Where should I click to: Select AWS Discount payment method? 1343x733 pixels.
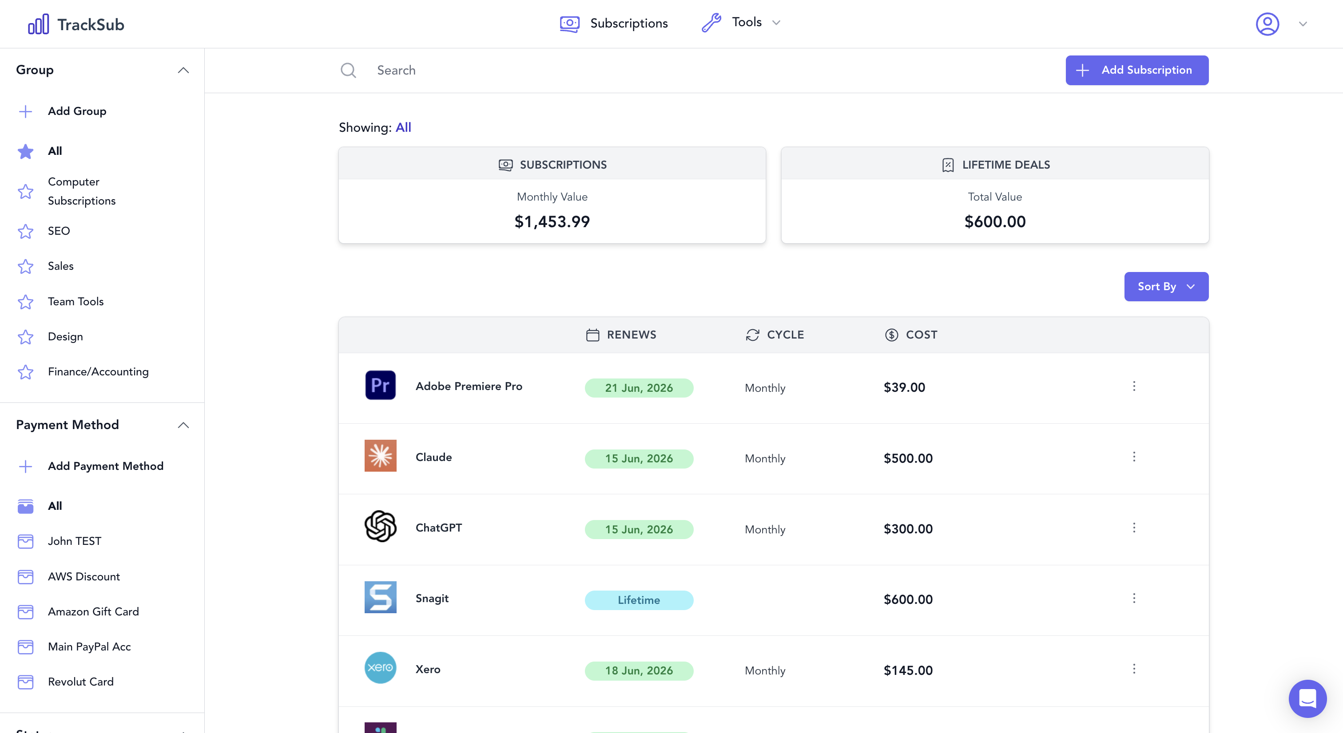pos(84,577)
